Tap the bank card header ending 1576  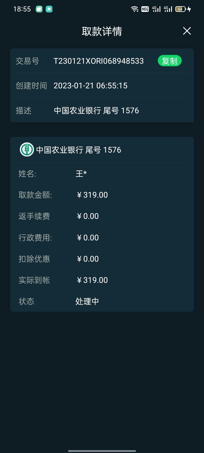(x=78, y=150)
